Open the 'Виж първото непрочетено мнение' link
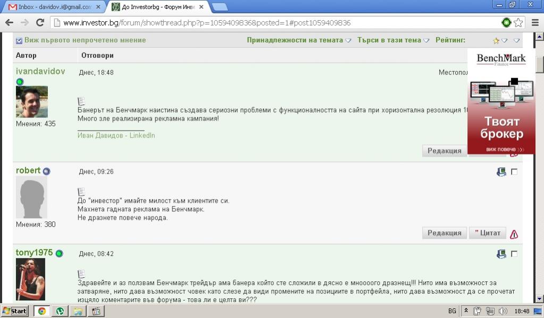 click(85, 40)
